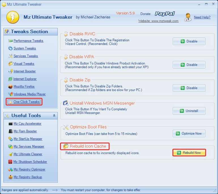Open System Tweaks section
Viewport: 218px width, 194px height.
coord(25,48)
